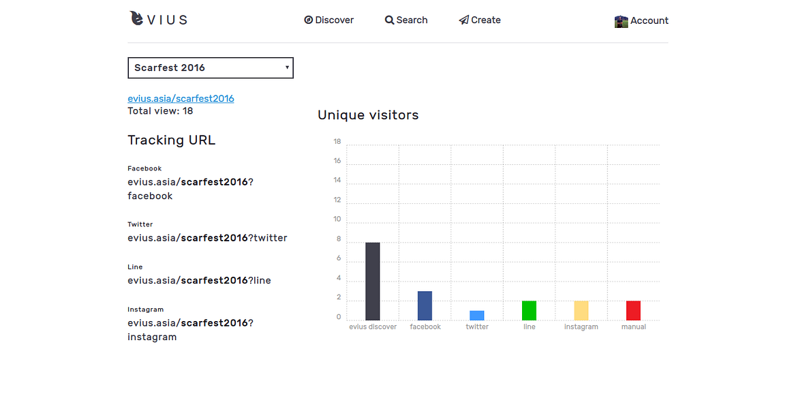Click the 'twitter' axis label
This screenshot has height=409, width=796.
tap(477, 327)
